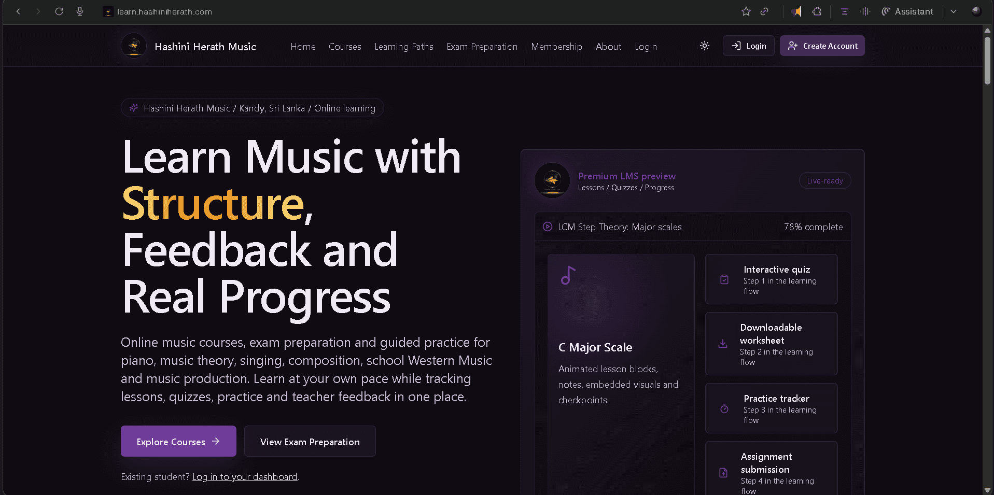Click the audio waveform icon in toolbar

[865, 11]
